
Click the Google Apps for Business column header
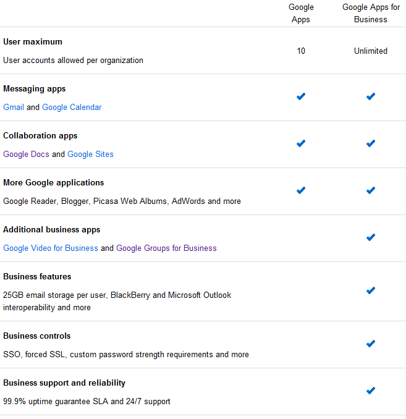(x=371, y=13)
